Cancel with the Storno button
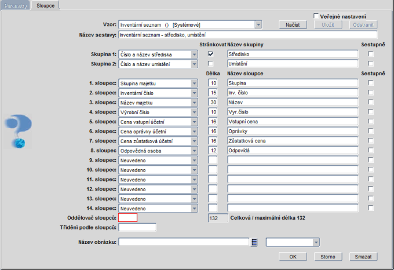Screen dimensions: 394x270 328,257
